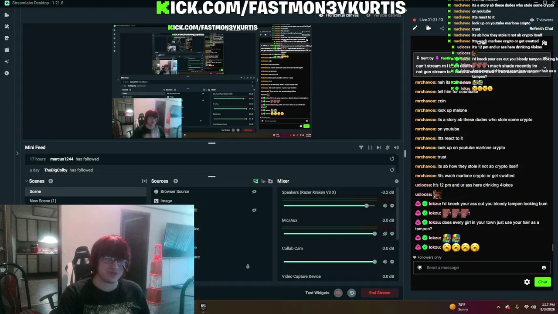Mute alert sound in Mini Feed header

396,148
